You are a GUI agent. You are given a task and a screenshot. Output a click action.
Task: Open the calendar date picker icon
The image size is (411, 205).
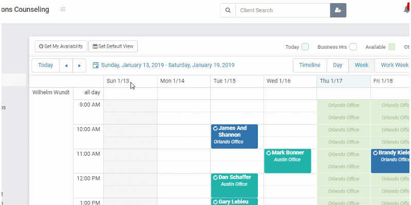96,65
